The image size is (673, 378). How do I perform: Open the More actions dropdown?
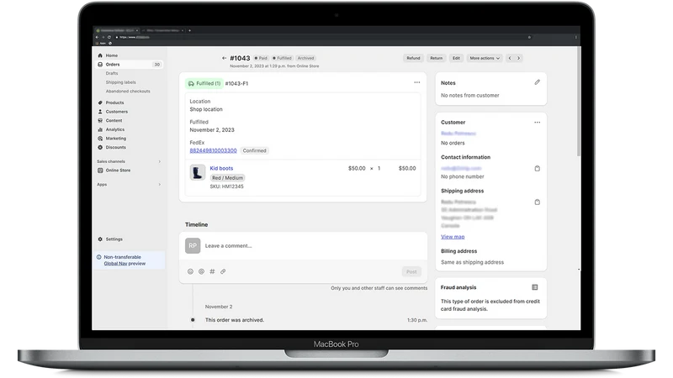(x=485, y=58)
